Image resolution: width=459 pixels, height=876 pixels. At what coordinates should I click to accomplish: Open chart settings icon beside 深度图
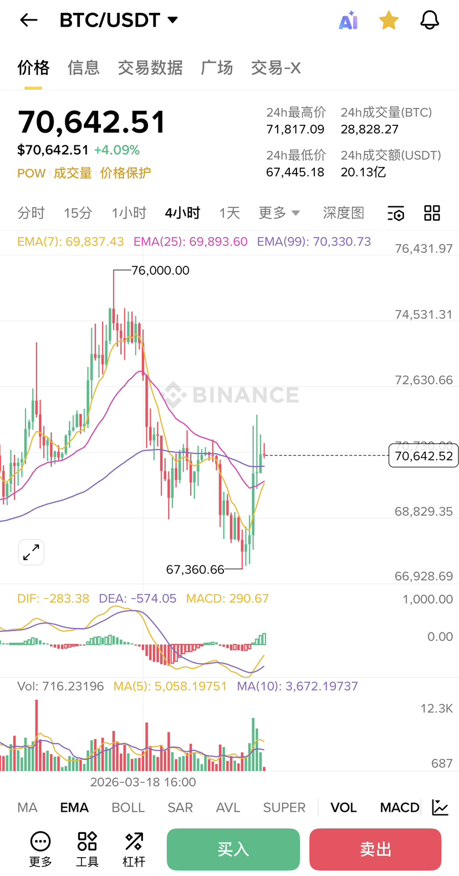point(396,214)
